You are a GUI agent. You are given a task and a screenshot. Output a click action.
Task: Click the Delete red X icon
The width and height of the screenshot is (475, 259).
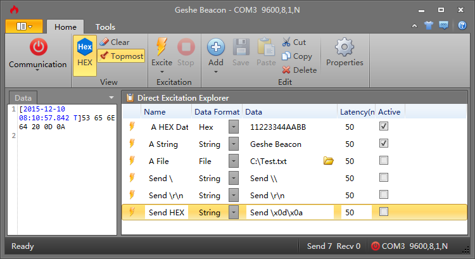click(x=286, y=70)
